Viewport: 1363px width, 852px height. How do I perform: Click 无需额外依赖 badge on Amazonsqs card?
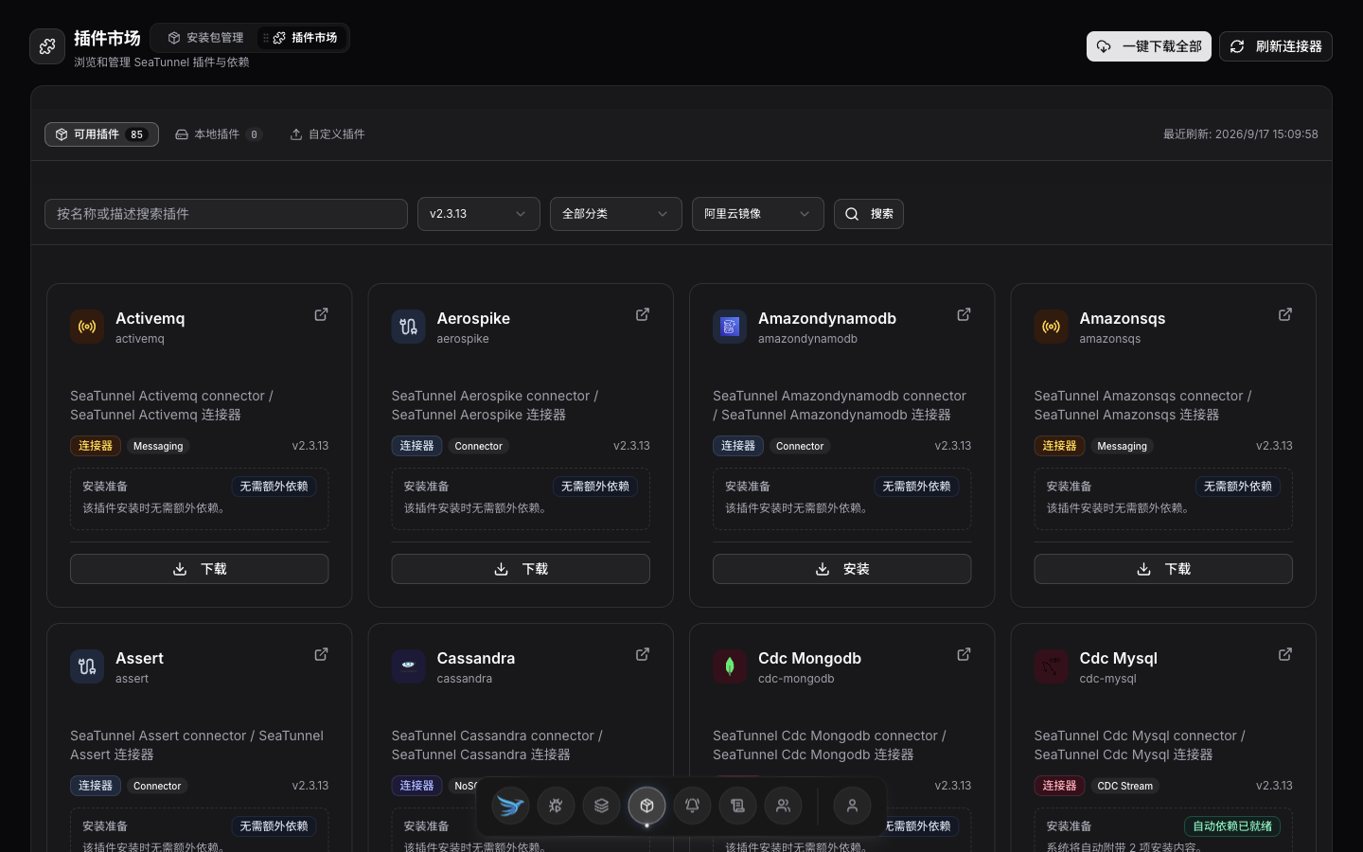pyautogui.click(x=1238, y=487)
